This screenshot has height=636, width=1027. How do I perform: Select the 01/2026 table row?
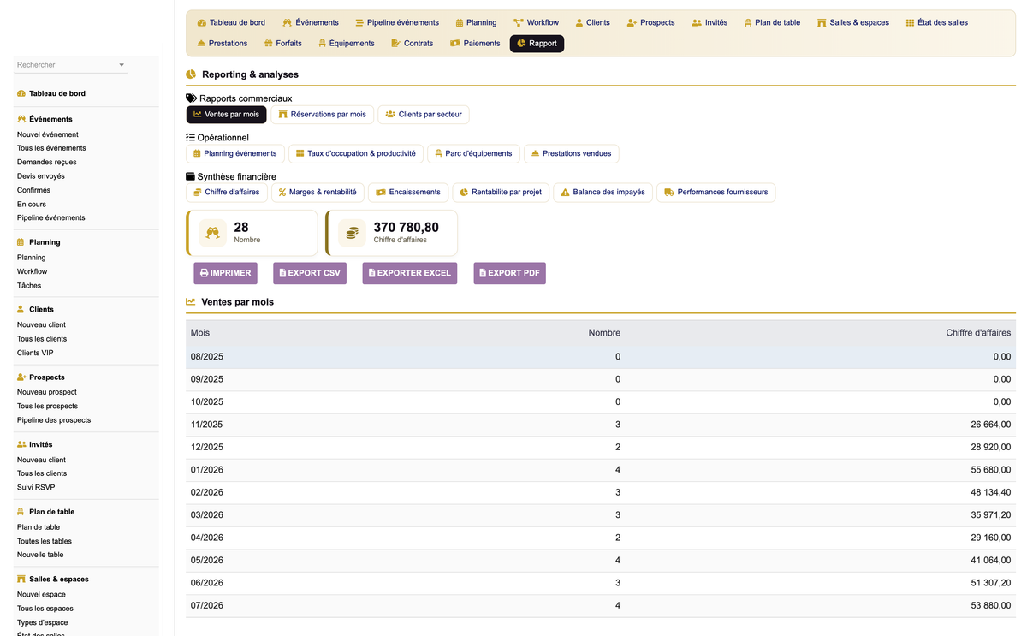[601, 470]
